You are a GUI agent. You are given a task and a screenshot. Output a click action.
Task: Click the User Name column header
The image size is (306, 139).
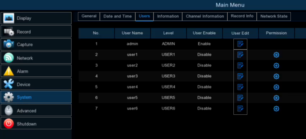[x=132, y=33]
